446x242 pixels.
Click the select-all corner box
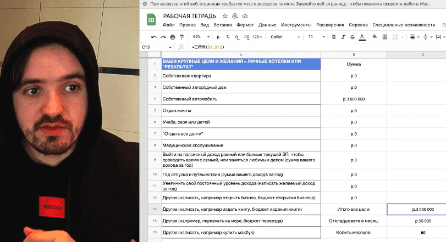click(x=155, y=55)
